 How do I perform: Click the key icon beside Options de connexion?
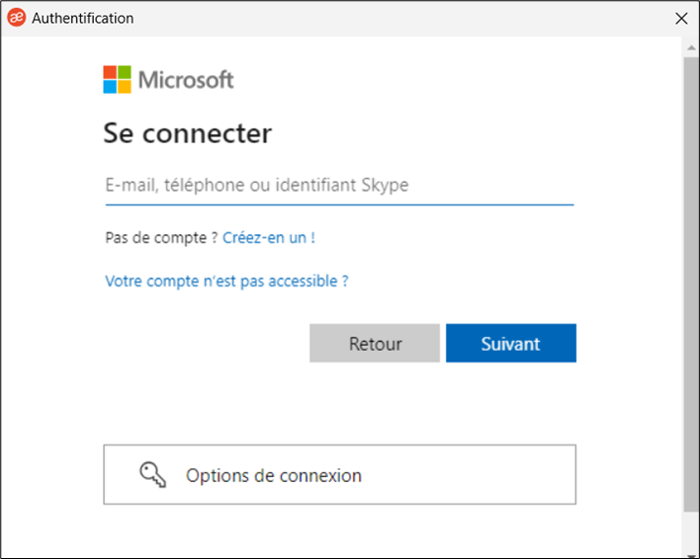(x=152, y=475)
